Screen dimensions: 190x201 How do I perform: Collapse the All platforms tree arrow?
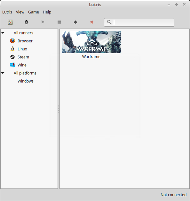click(x=3, y=73)
